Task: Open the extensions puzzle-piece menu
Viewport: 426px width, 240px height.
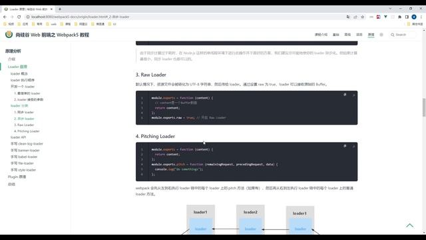Action: (x=399, y=17)
